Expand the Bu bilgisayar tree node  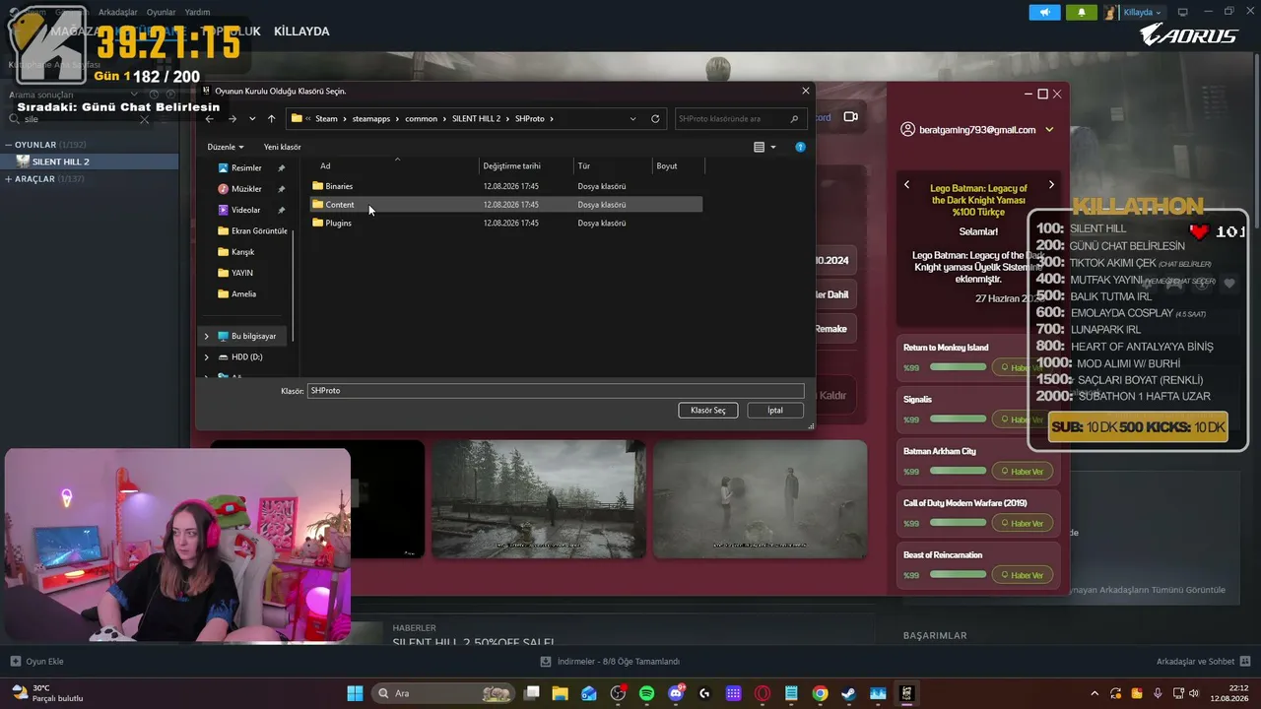tap(206, 336)
